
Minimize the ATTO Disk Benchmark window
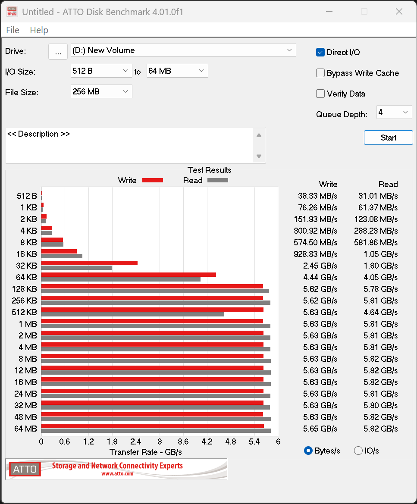click(x=329, y=12)
